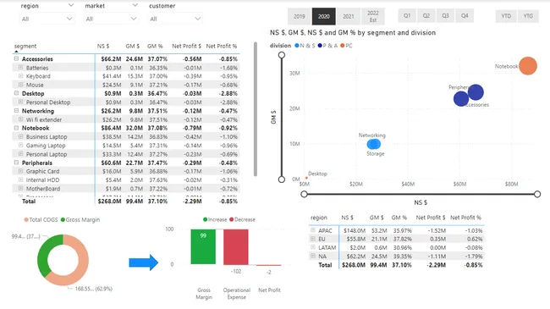Collapse the Accessories segment row
Viewport: 550px width, 309px height.
coord(16,58)
